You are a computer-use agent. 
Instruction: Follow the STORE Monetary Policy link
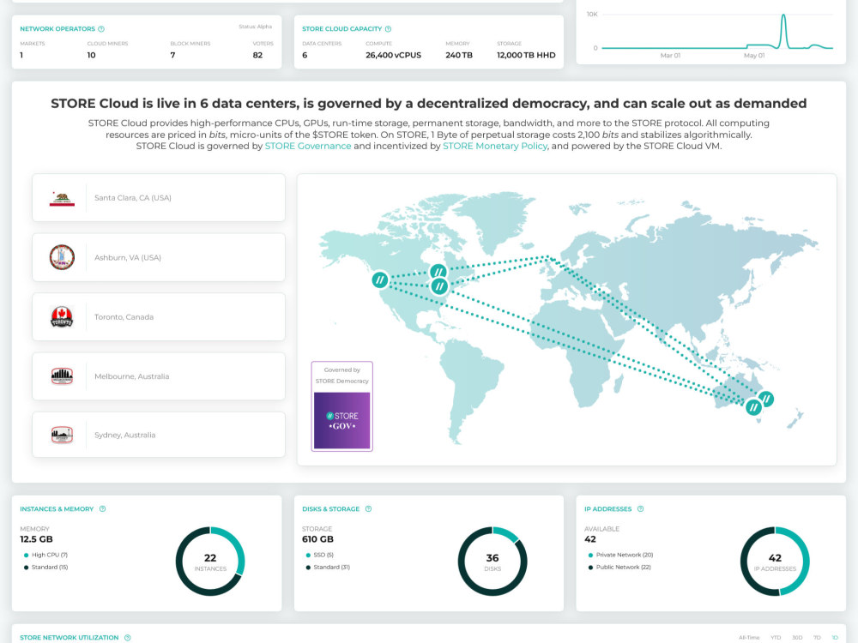click(495, 146)
